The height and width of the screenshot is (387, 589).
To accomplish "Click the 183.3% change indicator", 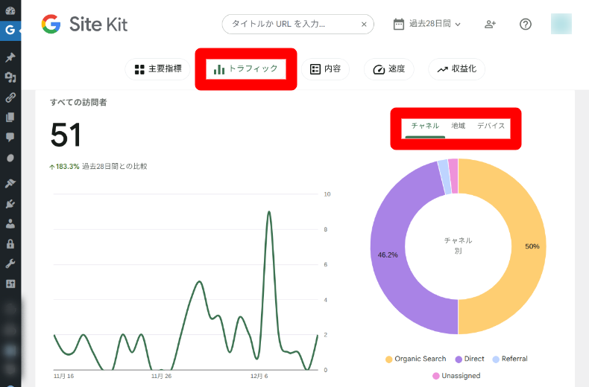I will click(x=64, y=167).
